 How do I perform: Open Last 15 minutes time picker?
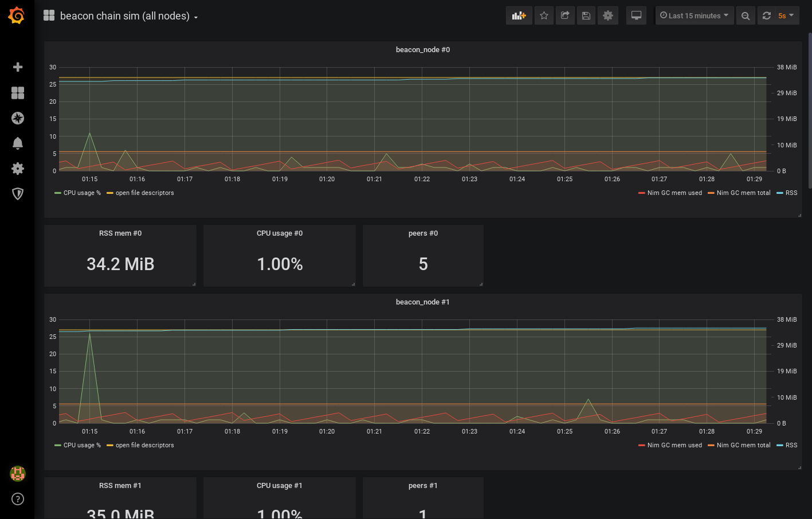(695, 15)
